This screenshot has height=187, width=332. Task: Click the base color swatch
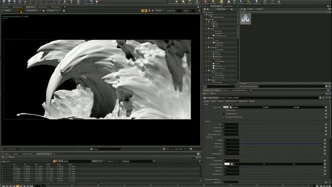point(226,108)
